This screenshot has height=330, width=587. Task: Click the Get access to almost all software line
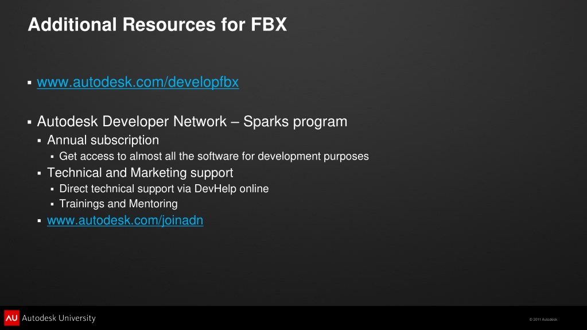214,156
